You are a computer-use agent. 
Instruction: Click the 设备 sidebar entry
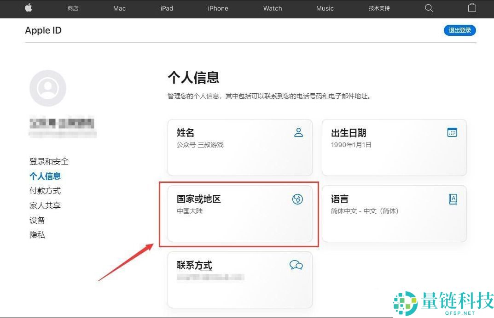pyautogui.click(x=37, y=220)
